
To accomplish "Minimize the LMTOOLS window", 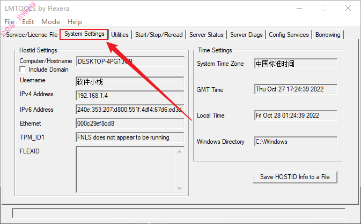I will pyautogui.click(x=299, y=8).
